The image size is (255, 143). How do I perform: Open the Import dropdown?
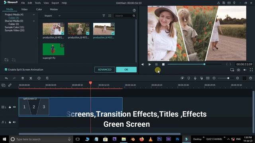coord(52,16)
